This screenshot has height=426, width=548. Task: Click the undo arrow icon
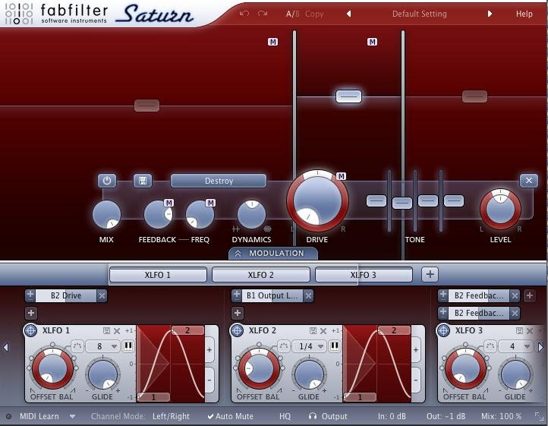pos(244,14)
